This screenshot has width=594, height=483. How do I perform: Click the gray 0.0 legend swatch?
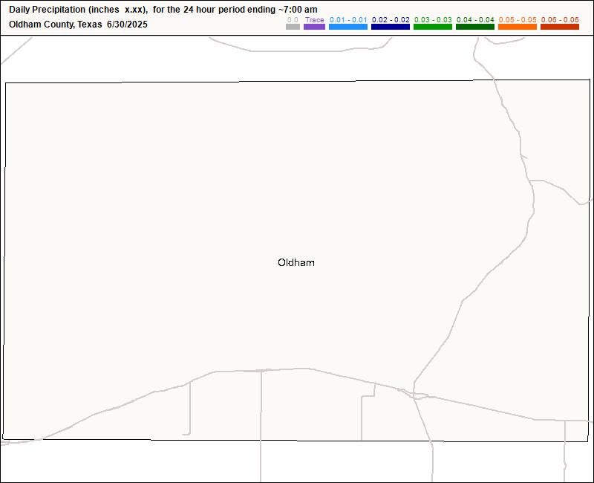click(293, 27)
